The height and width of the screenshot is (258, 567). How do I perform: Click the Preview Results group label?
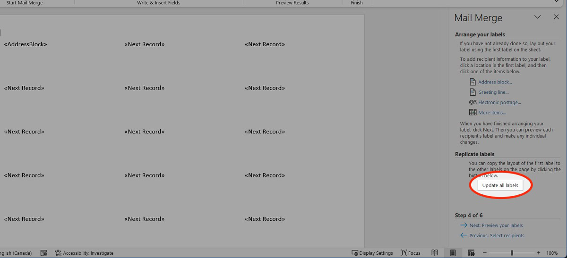click(292, 3)
